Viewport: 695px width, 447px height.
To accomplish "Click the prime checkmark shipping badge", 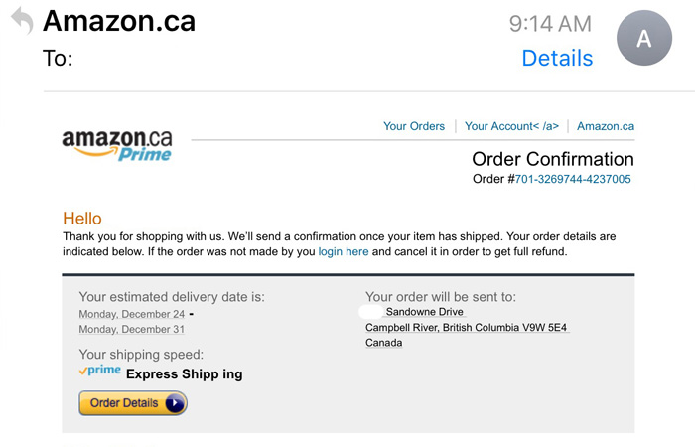I will (x=99, y=370).
